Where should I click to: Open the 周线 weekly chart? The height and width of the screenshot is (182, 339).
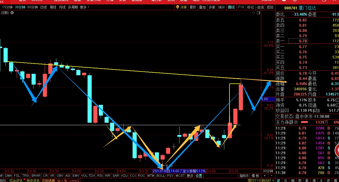53,7
